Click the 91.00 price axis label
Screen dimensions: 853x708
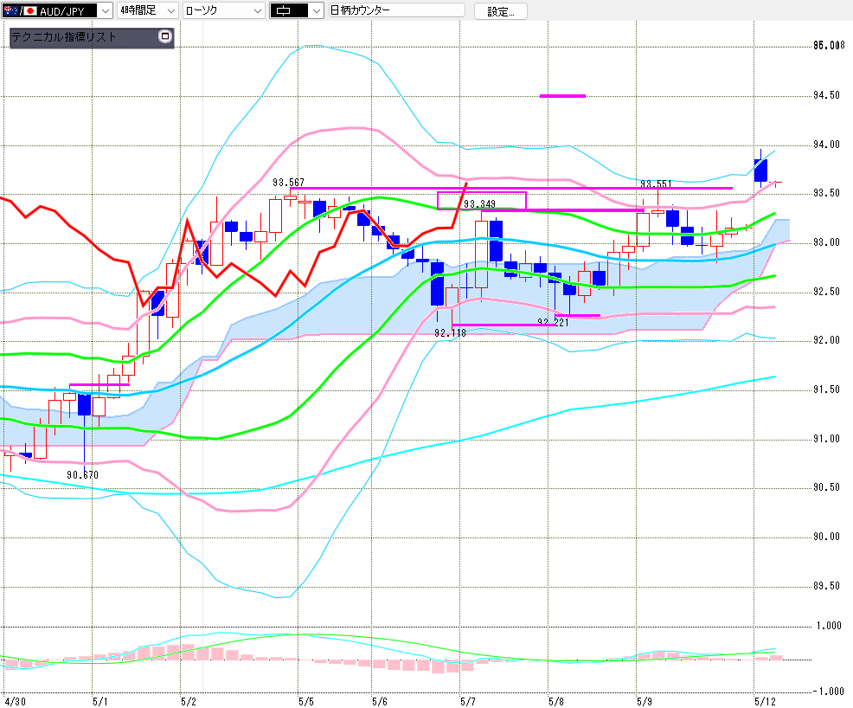[x=826, y=439]
